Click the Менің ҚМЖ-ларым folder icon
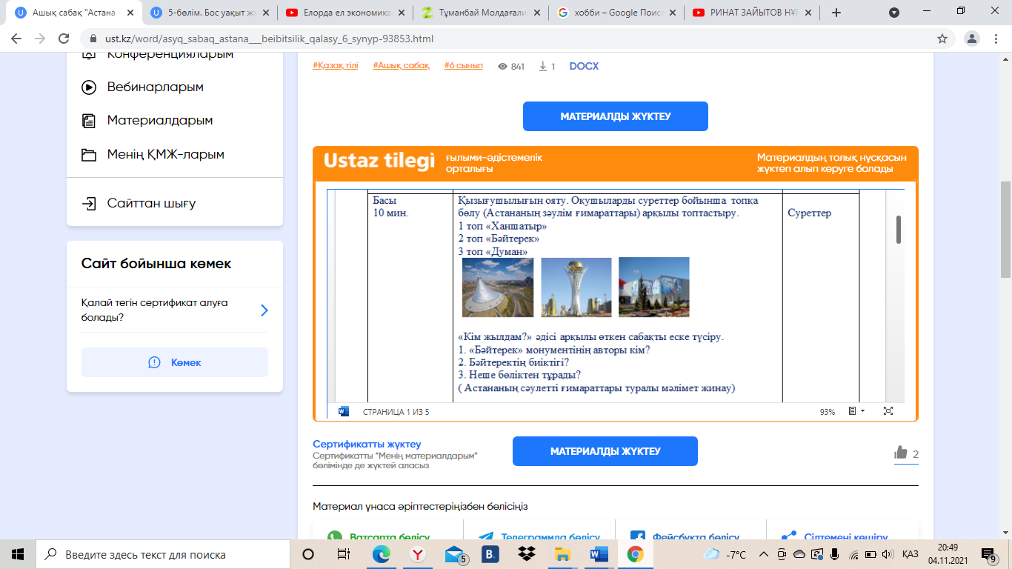Screen dimensions: 1012x569 (89, 155)
